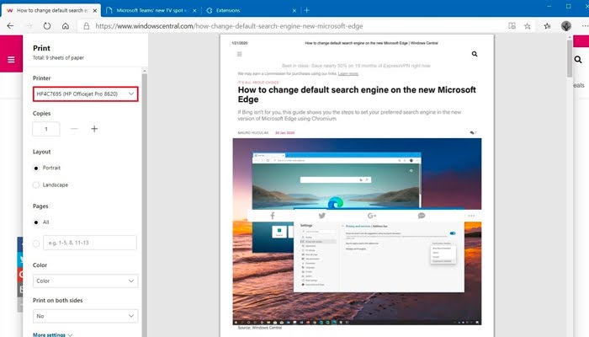Open a new tab with the plus icon
Image resolution: width=589 pixels, height=337 pixels.
[x=306, y=9]
